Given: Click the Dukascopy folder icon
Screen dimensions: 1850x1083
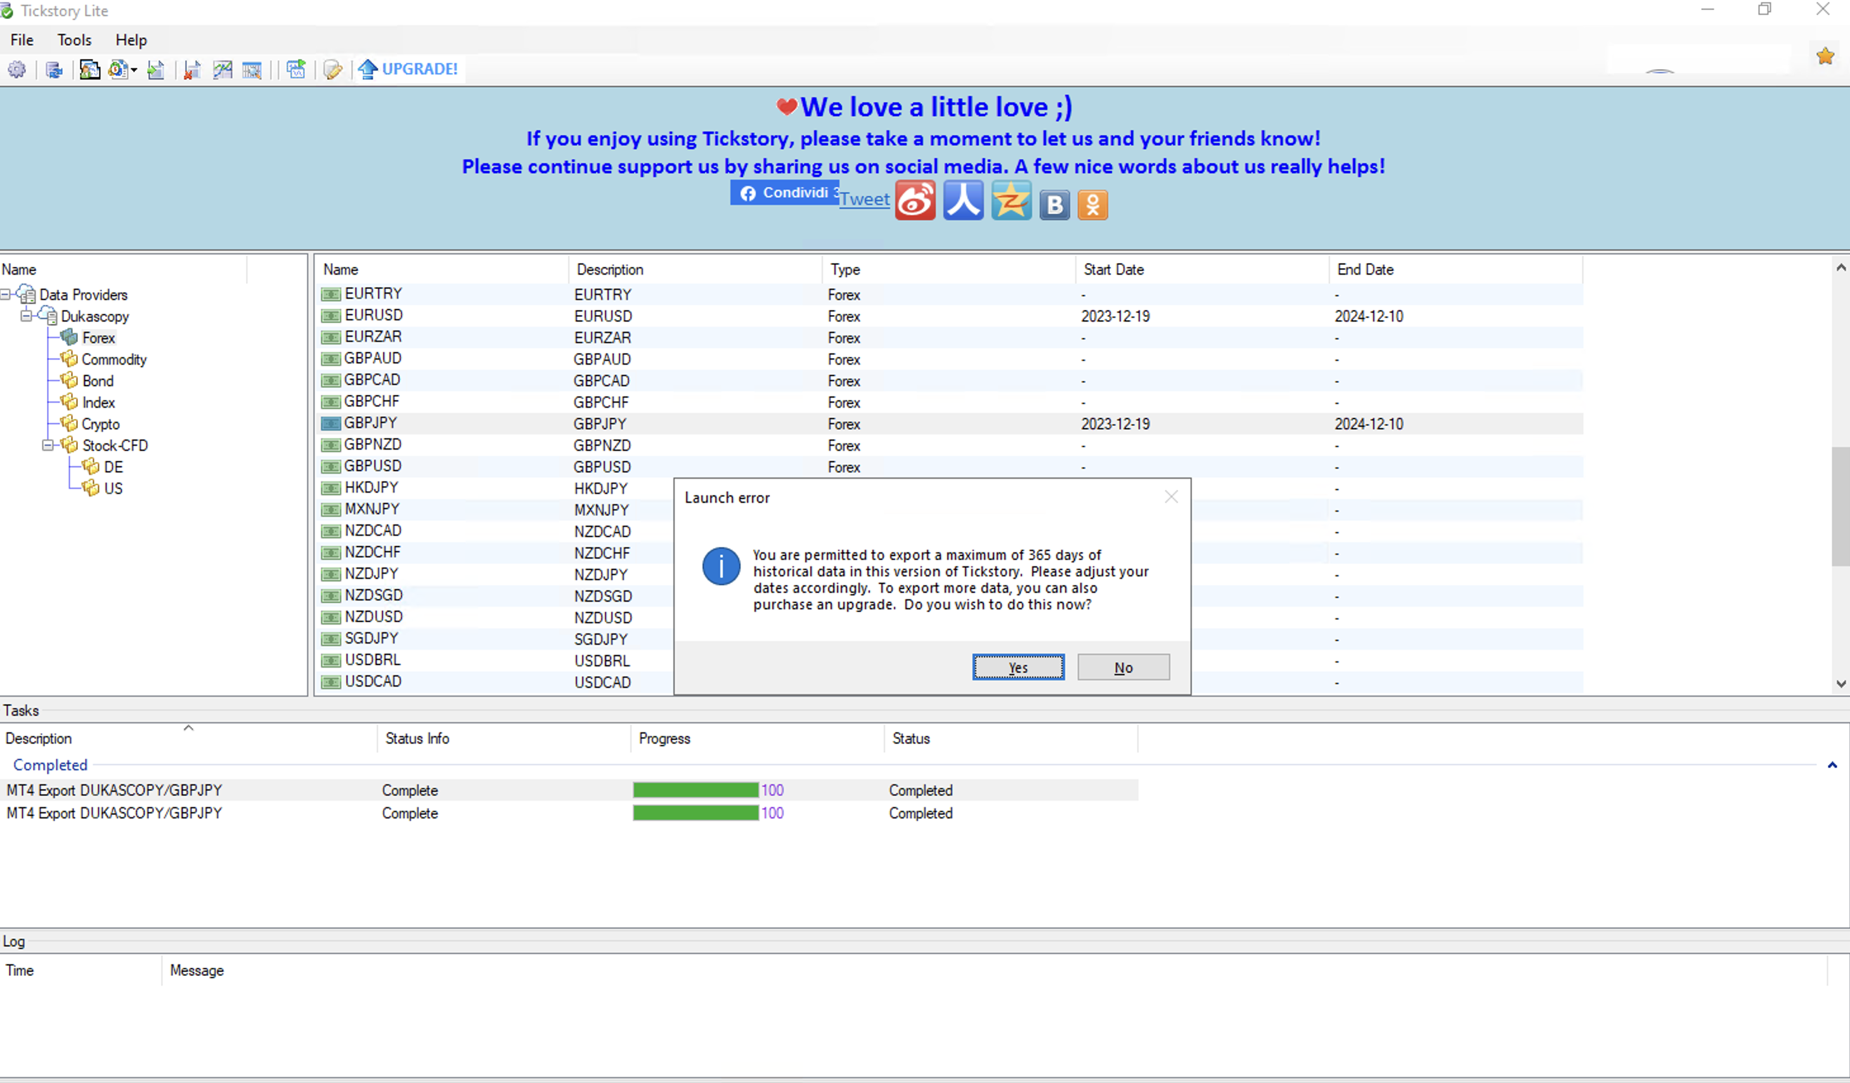Looking at the screenshot, I should click(48, 316).
